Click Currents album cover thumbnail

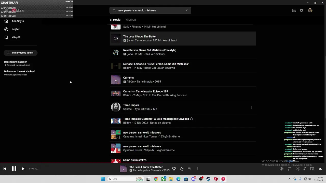116,80
